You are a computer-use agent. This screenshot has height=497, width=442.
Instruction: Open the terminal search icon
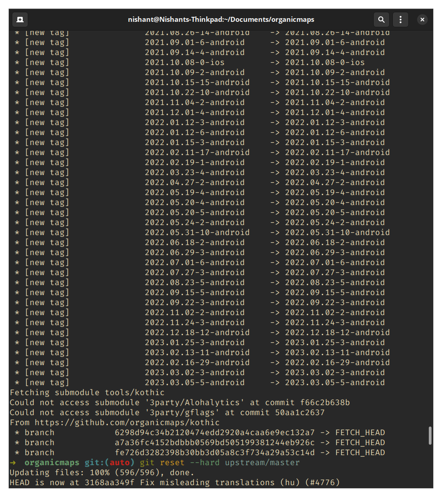[x=381, y=19]
